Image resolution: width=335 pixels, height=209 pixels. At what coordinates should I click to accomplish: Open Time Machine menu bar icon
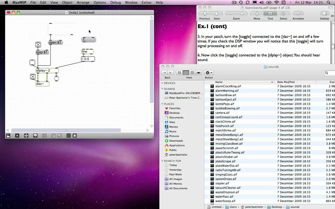pos(241,2)
